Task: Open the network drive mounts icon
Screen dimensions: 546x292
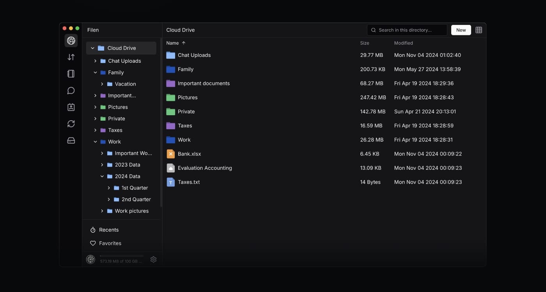Action: [x=71, y=141]
